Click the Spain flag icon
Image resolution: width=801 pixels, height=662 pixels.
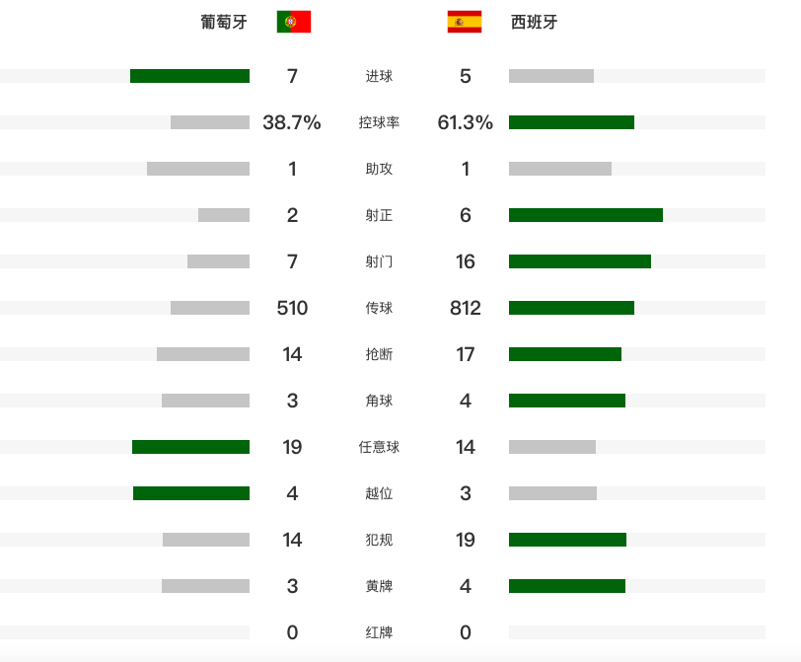[465, 22]
